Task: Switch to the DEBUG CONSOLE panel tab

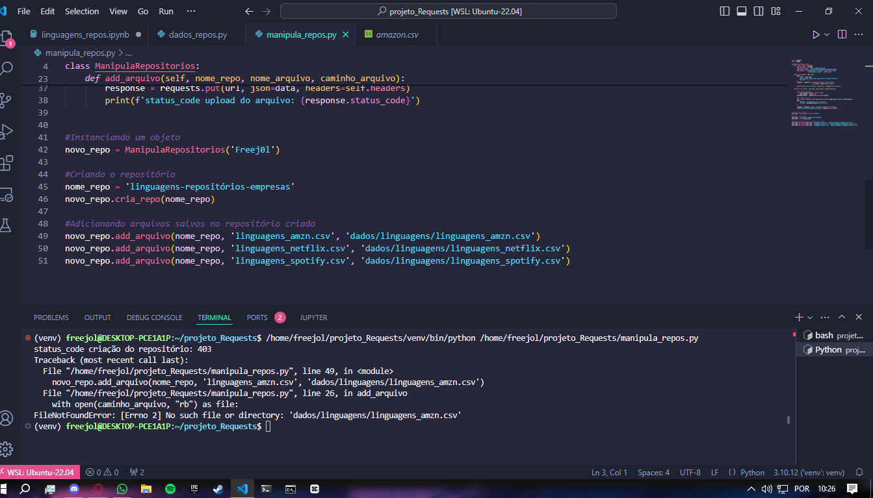Action: [x=154, y=317]
